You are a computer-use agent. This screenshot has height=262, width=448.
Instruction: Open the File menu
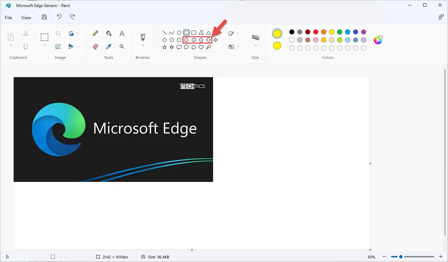click(x=8, y=18)
